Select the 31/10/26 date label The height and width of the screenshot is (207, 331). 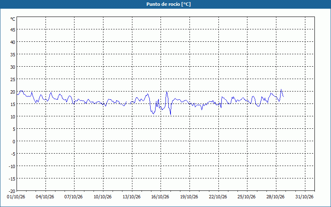pyautogui.click(x=305, y=197)
